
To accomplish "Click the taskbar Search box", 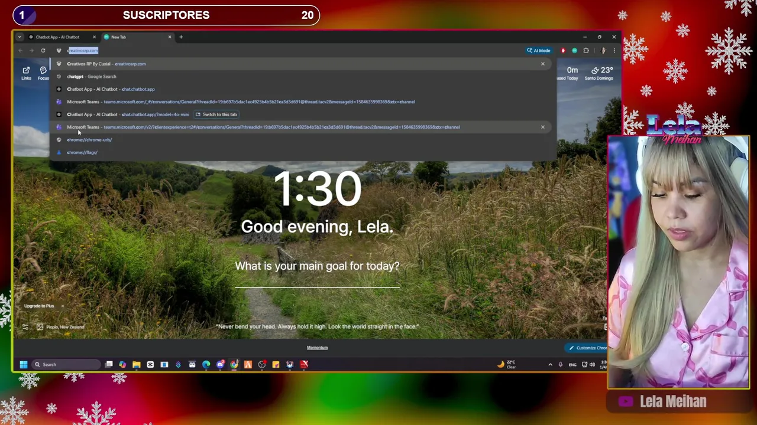I will click(66, 365).
